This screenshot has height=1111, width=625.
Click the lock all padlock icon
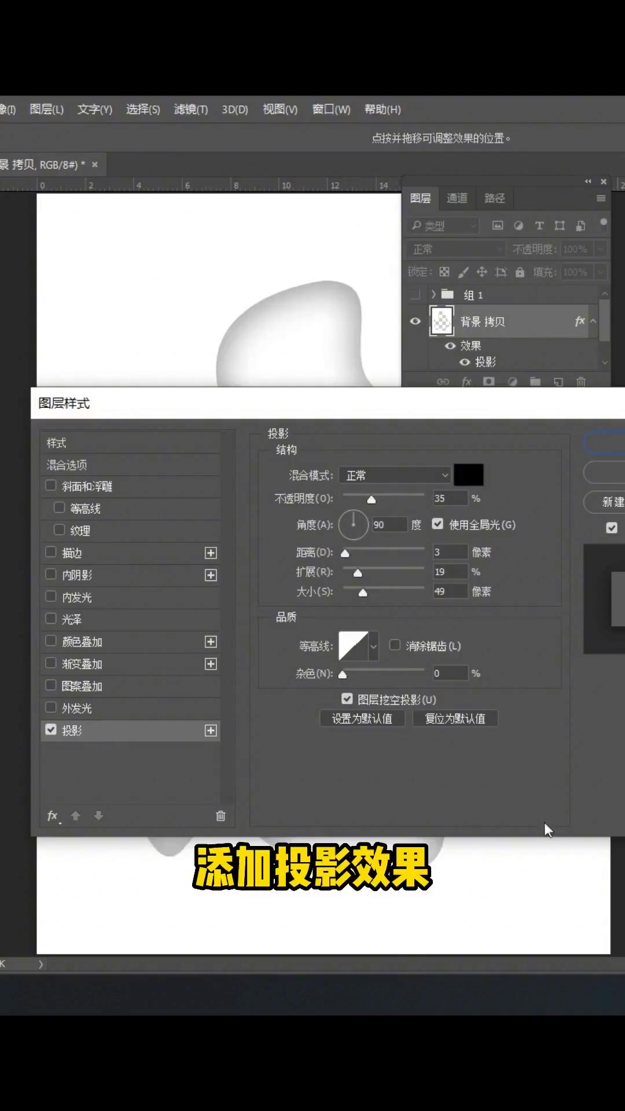[520, 272]
